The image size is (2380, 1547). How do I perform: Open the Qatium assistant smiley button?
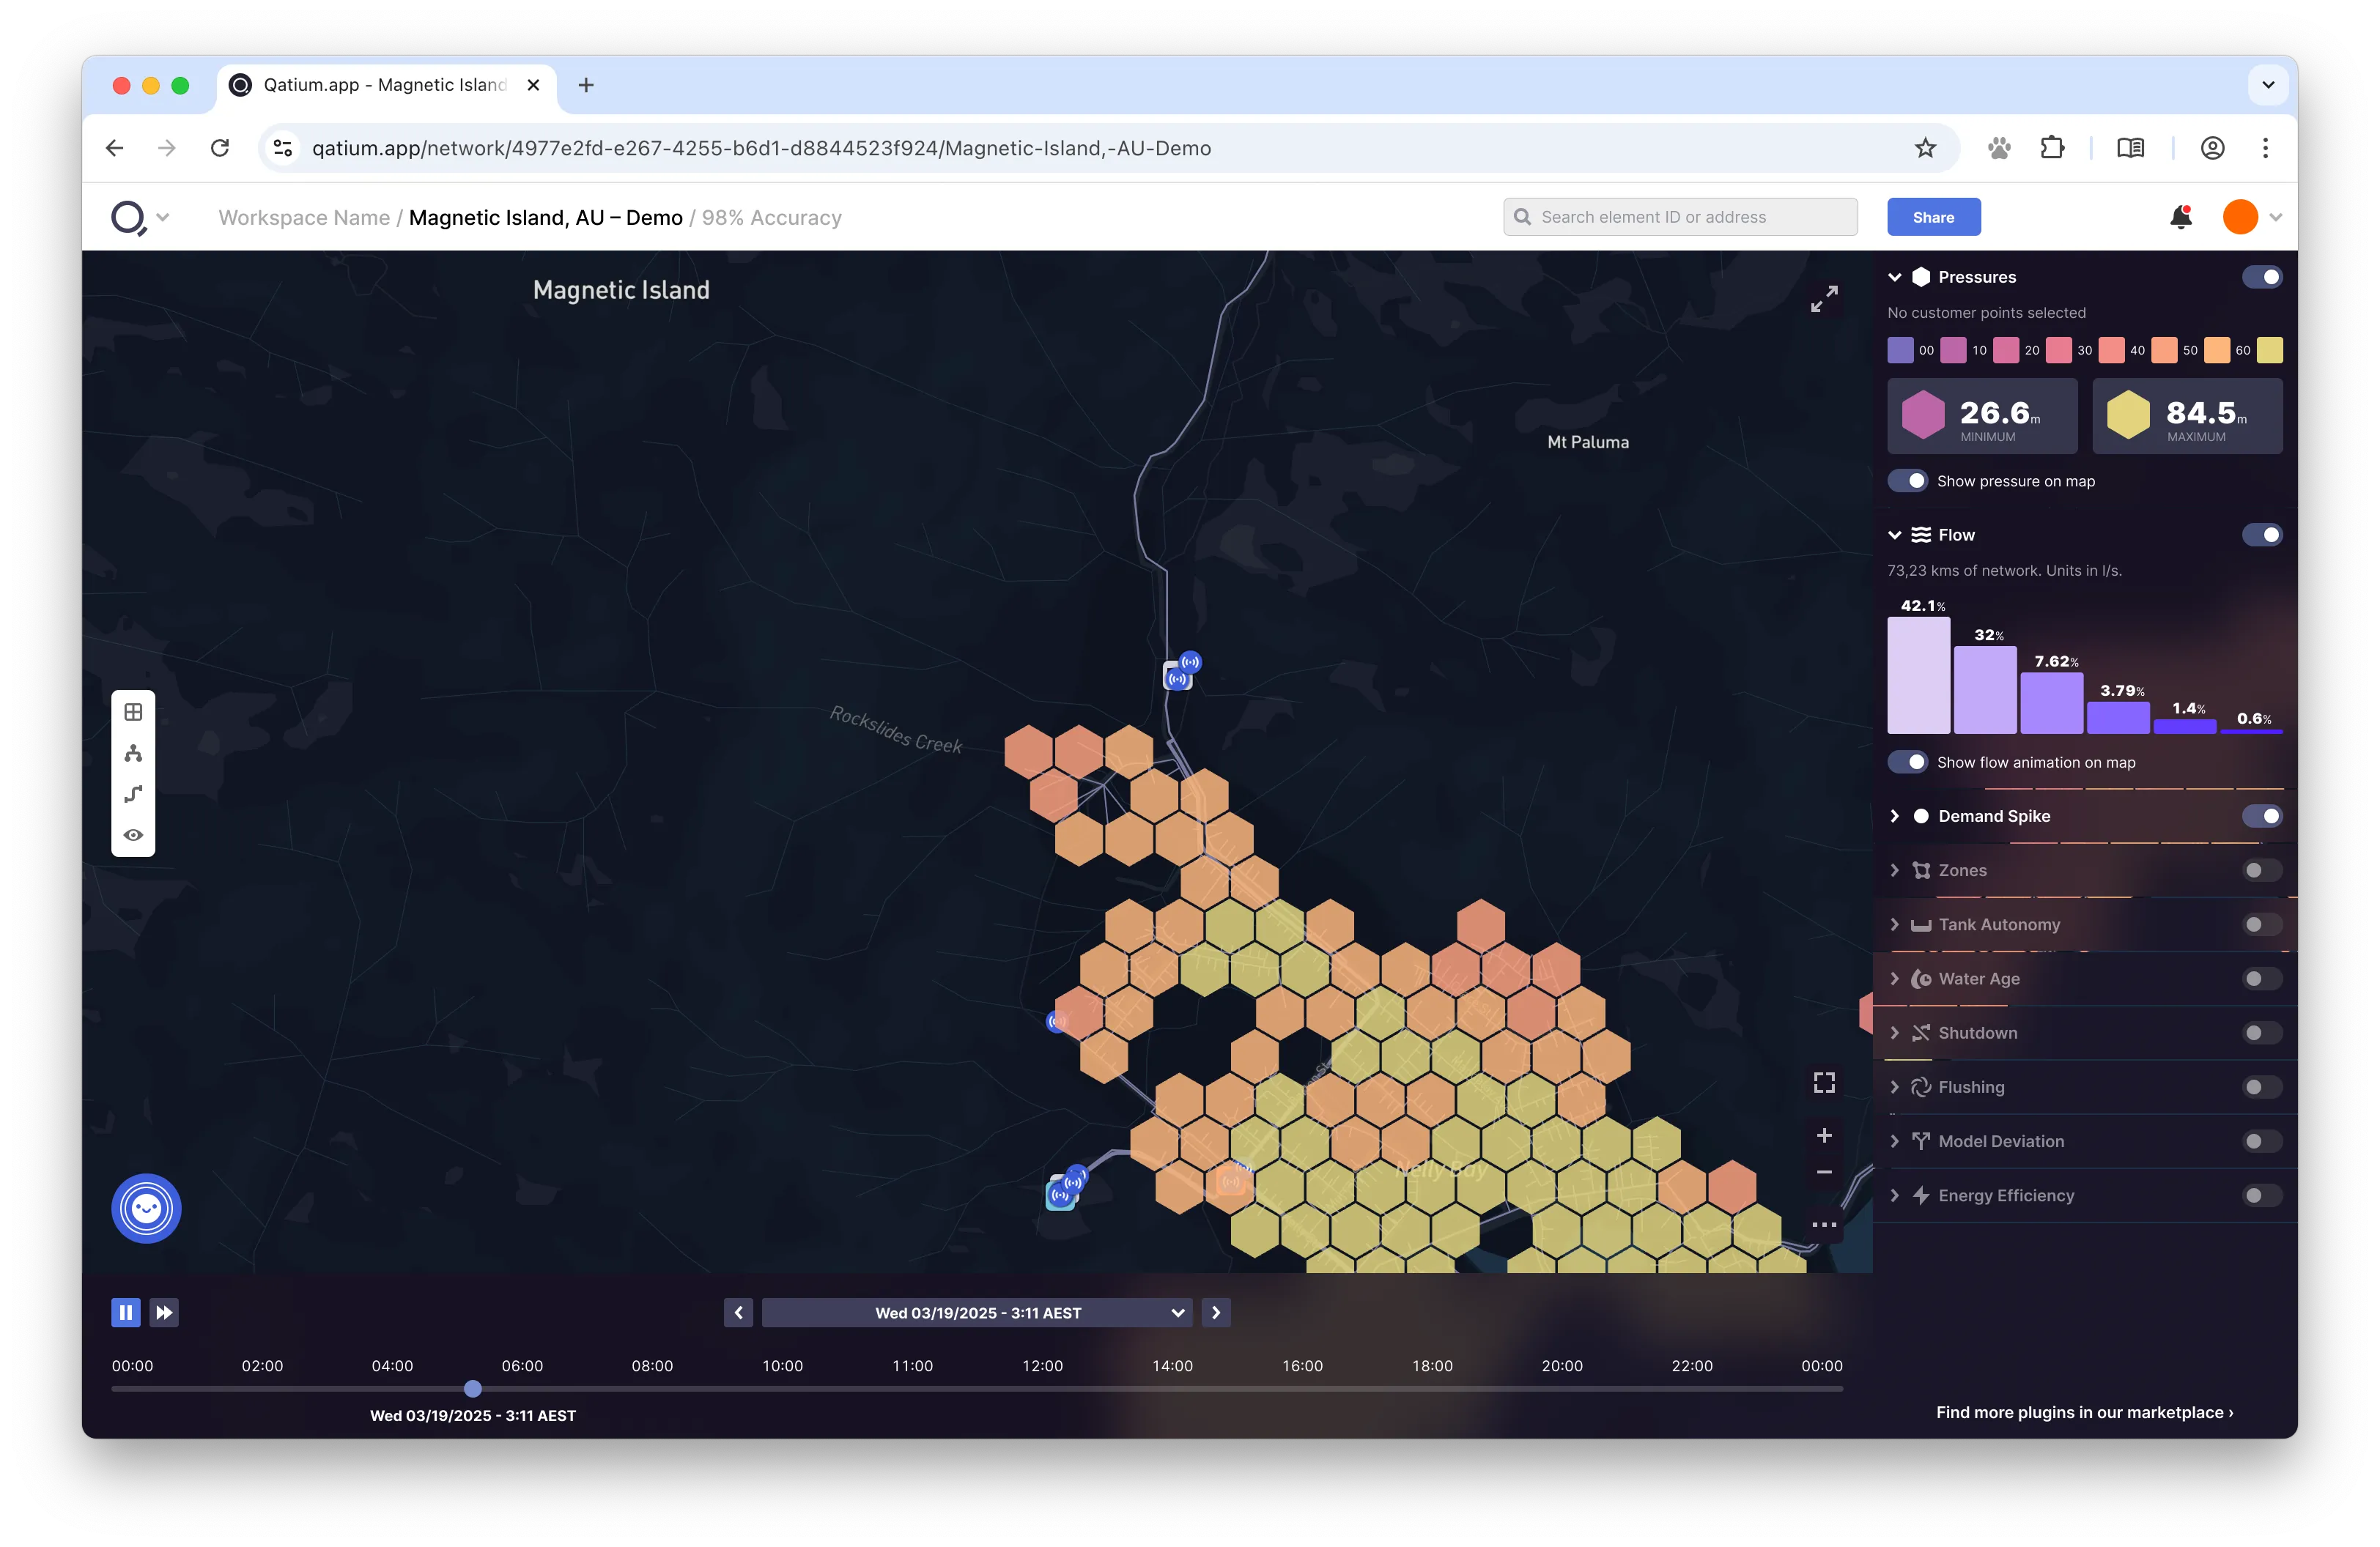tap(146, 1208)
